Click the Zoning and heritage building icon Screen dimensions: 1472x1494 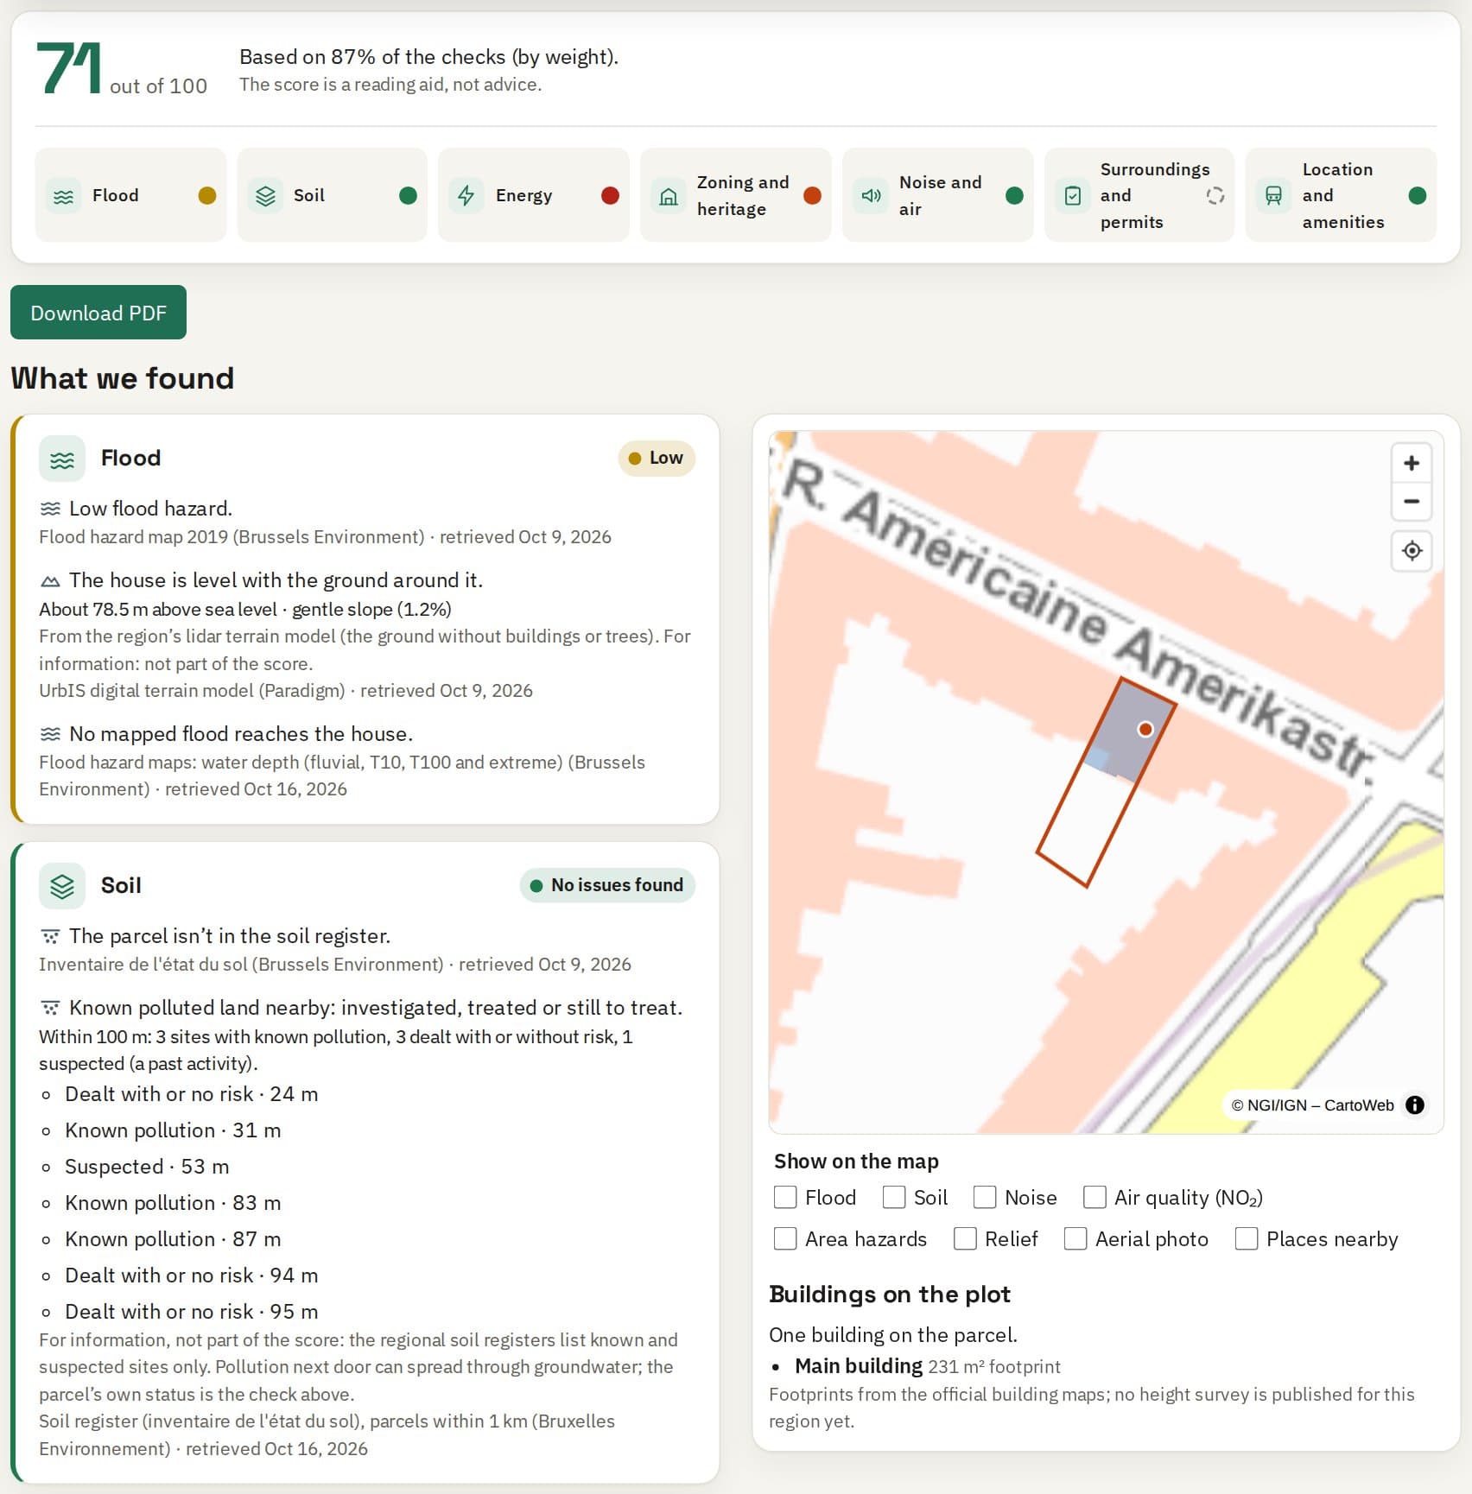[669, 196]
